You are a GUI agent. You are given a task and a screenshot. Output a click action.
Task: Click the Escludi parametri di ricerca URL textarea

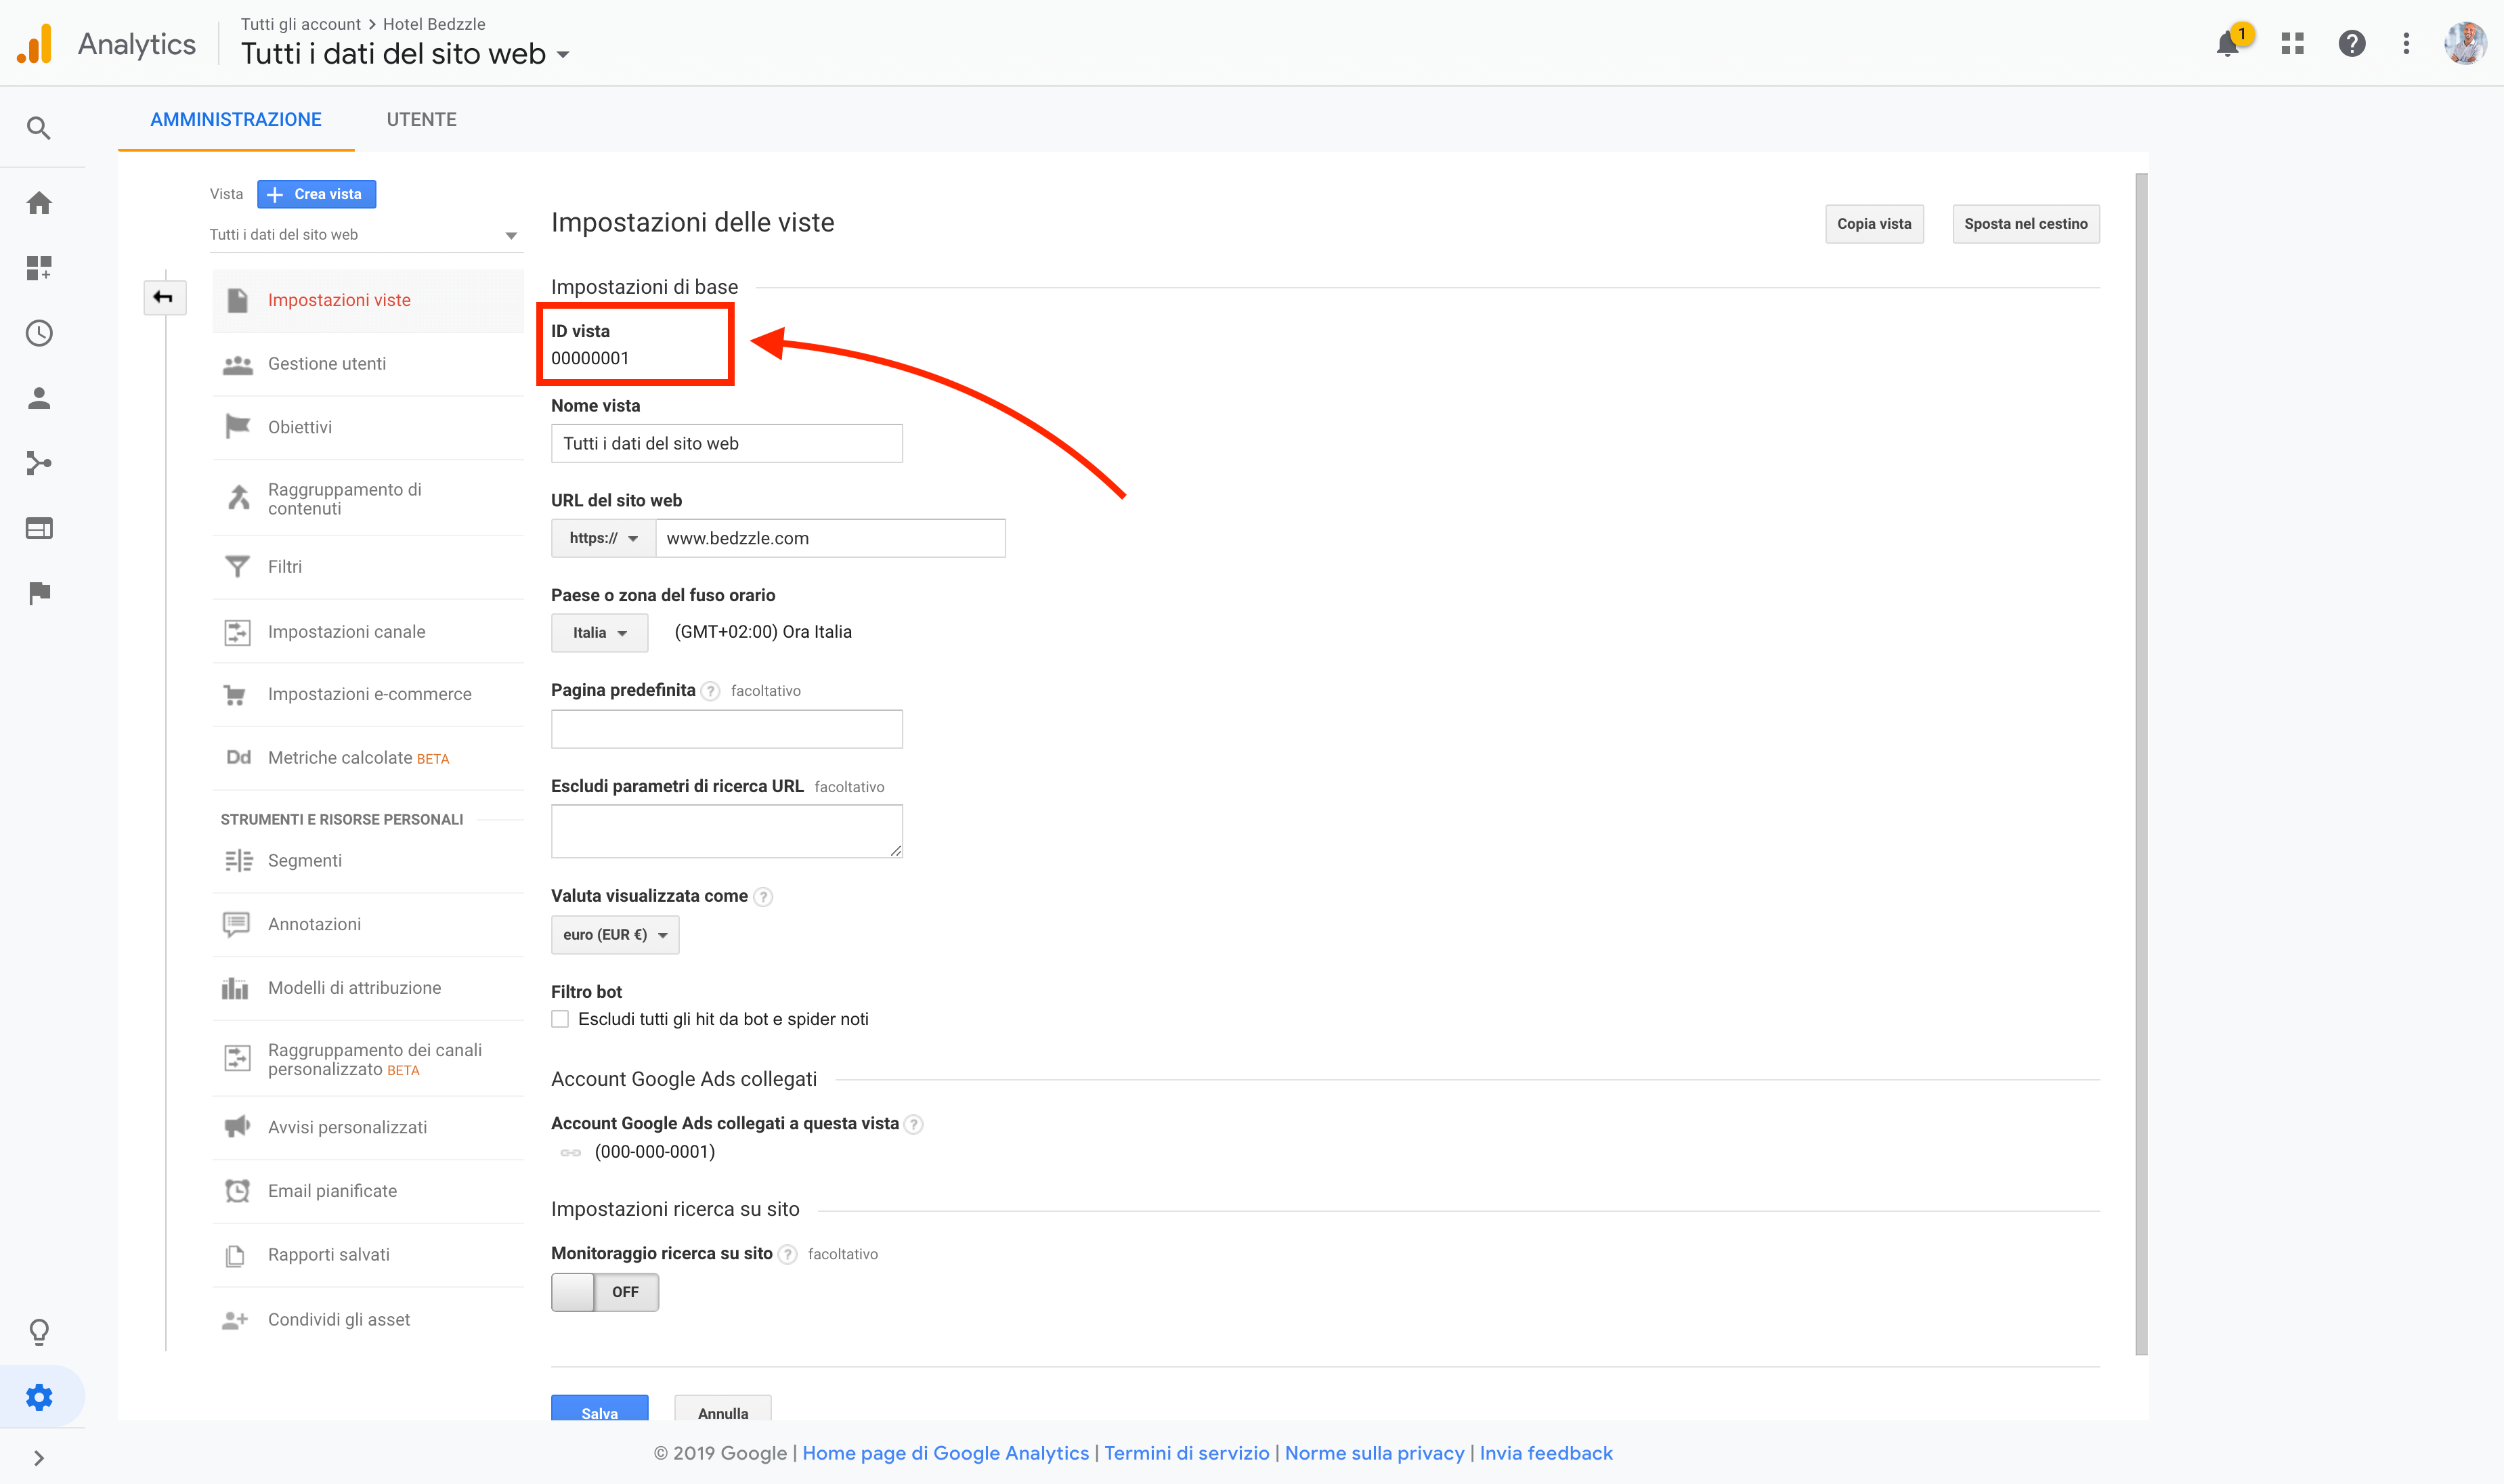(727, 831)
